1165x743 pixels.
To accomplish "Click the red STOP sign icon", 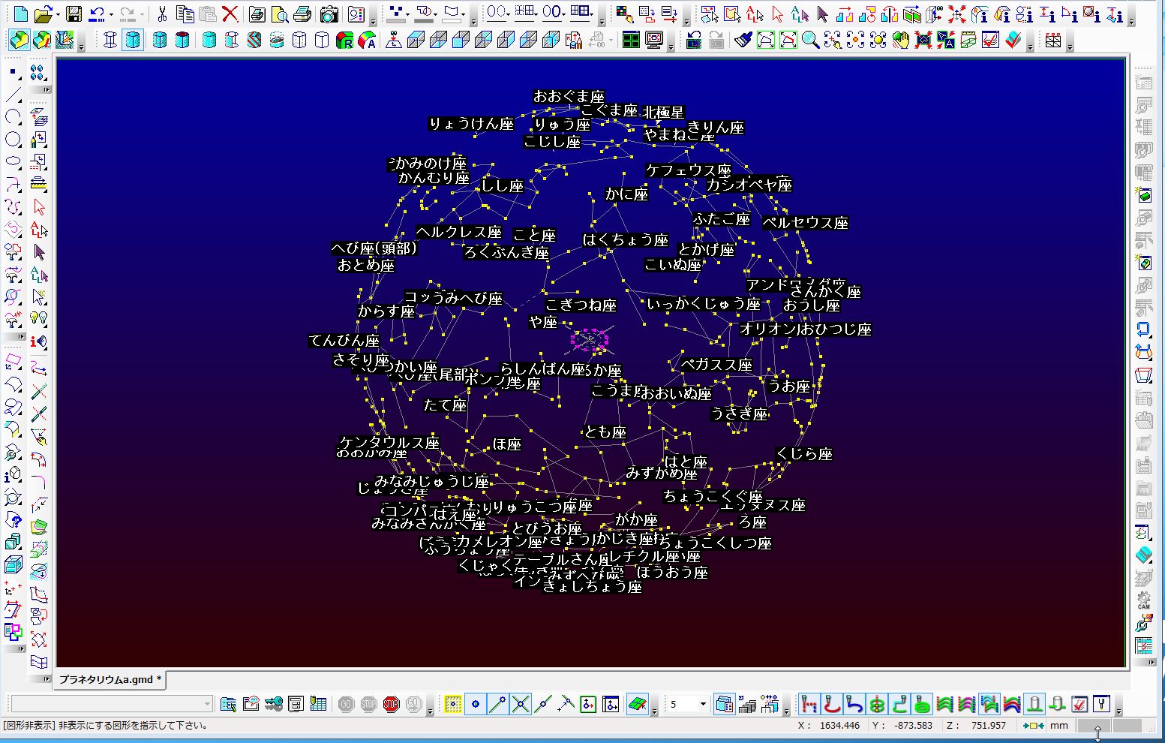I will pos(392,704).
